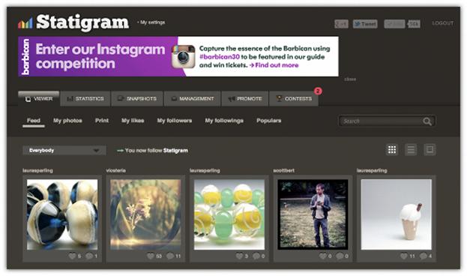The width and height of the screenshot is (467, 276).
Task: Show Populars photos
Action: [269, 121]
